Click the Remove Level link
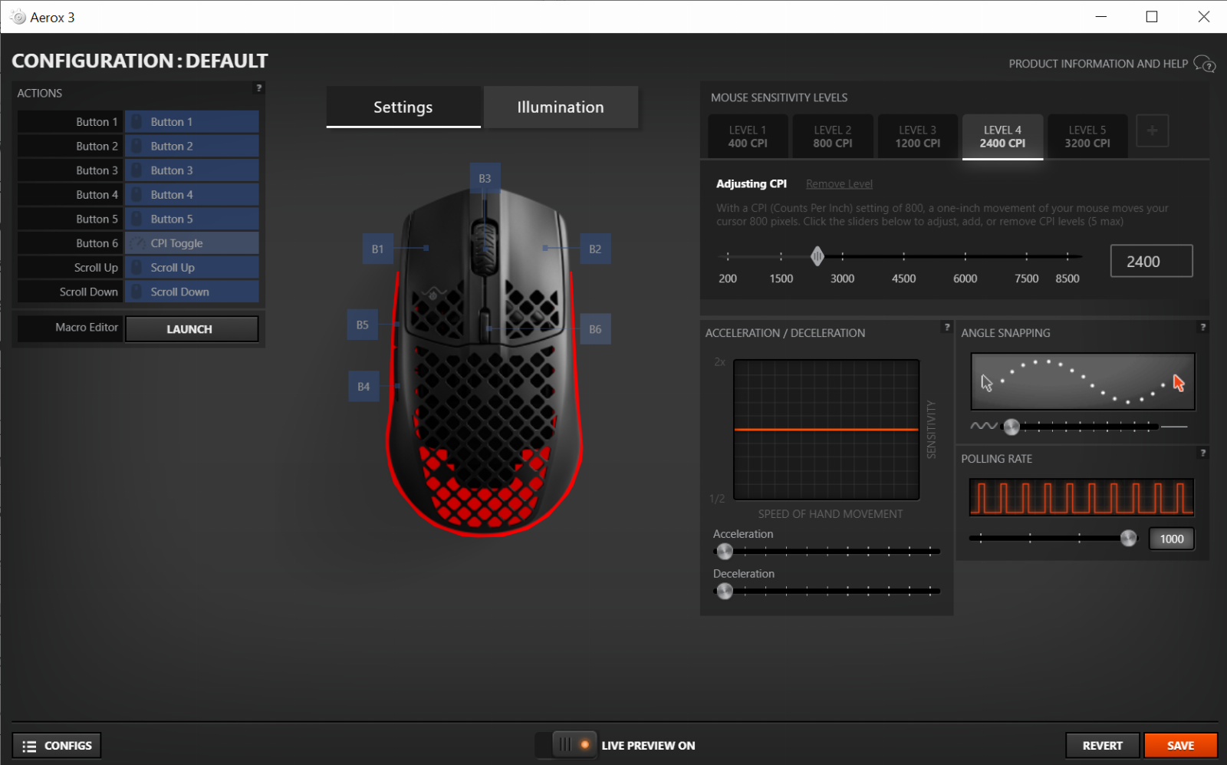 click(839, 184)
